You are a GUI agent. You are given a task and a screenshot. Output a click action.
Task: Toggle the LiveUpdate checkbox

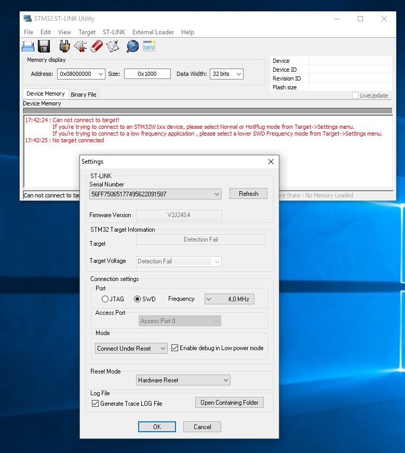tap(355, 96)
